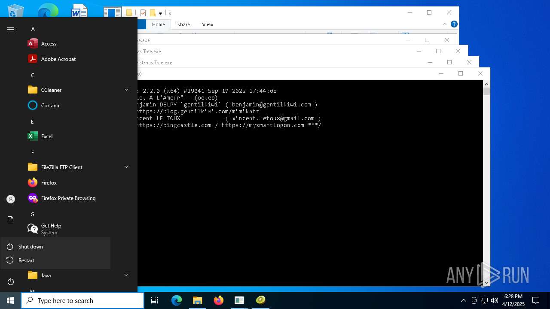This screenshot has height=309, width=550.
Task: Click the console scrollbar down arrow
Action: [x=486, y=283]
